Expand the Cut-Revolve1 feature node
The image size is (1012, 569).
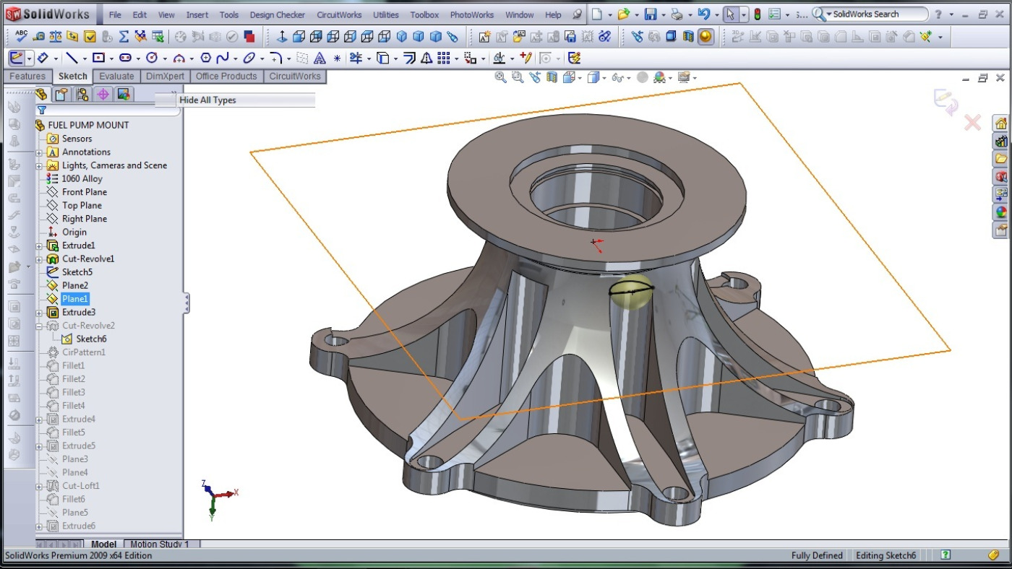40,259
